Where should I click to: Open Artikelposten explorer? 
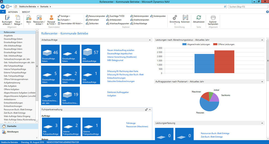[114, 20]
